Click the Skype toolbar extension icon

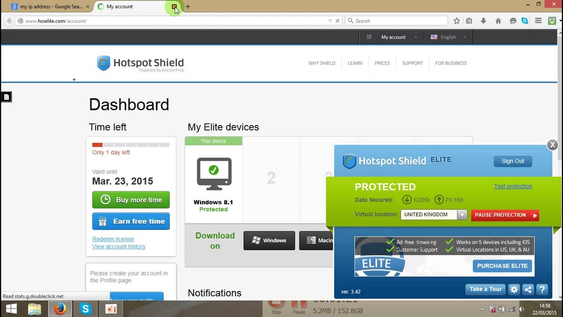pos(525,21)
